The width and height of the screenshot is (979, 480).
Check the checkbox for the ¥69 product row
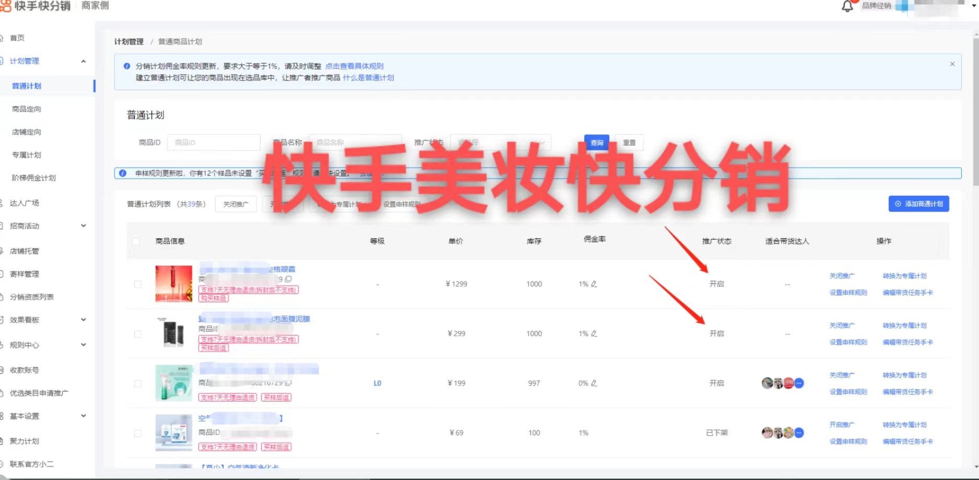click(x=138, y=433)
